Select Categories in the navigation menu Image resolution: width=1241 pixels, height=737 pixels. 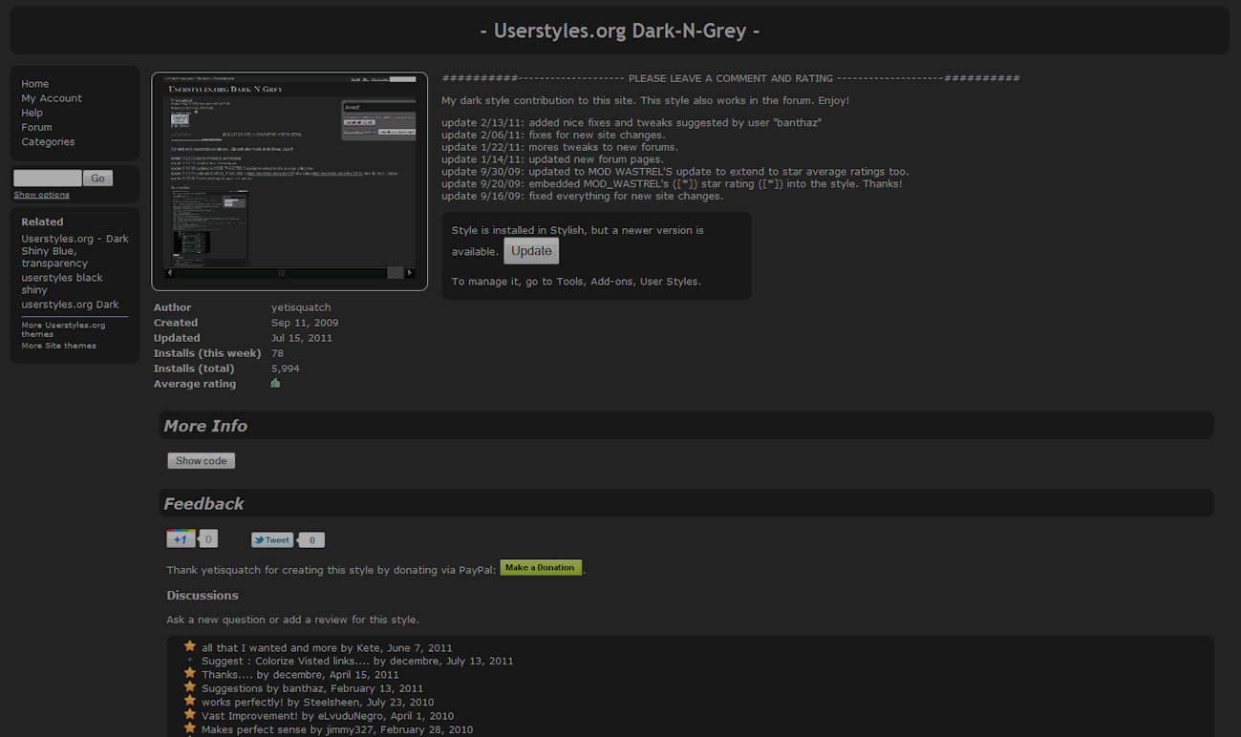48,141
